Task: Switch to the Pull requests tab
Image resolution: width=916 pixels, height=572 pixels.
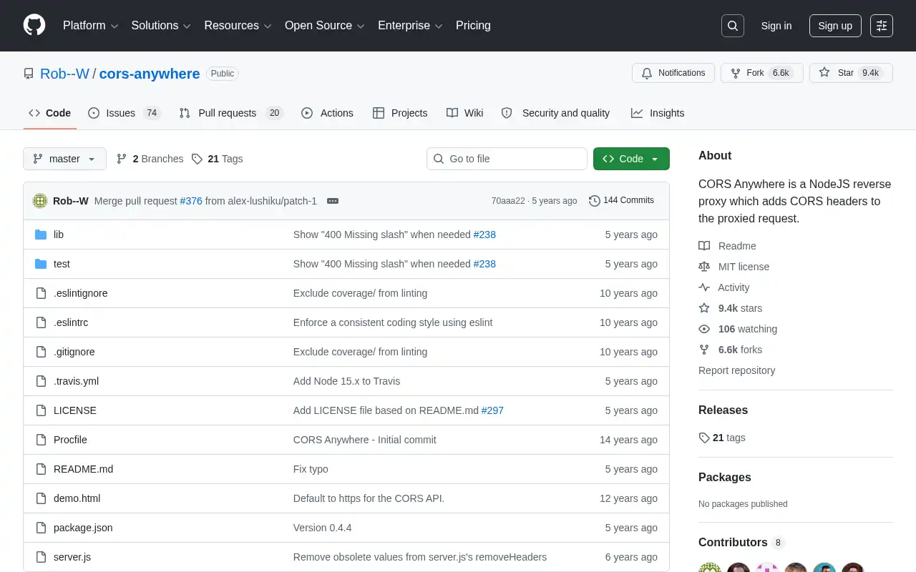Action: coord(231,113)
